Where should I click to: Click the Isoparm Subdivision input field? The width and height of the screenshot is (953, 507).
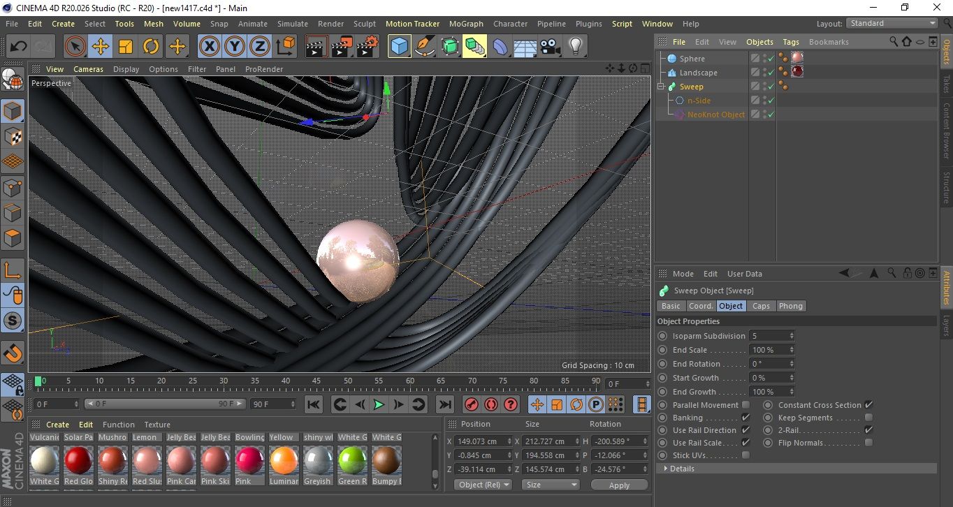tap(769, 336)
